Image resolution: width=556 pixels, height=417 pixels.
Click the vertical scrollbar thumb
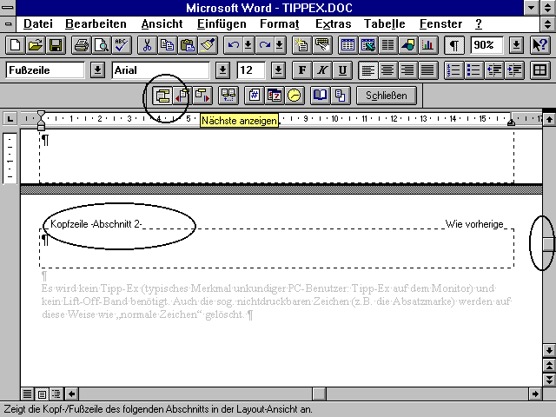tap(548, 243)
